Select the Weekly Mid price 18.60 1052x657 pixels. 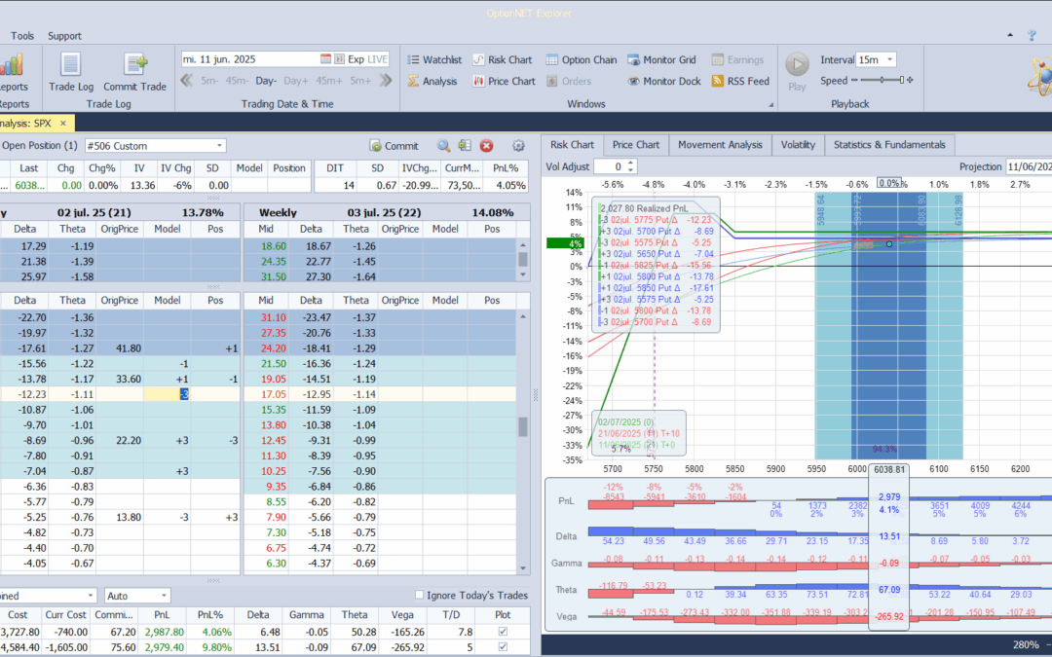pyautogui.click(x=273, y=246)
